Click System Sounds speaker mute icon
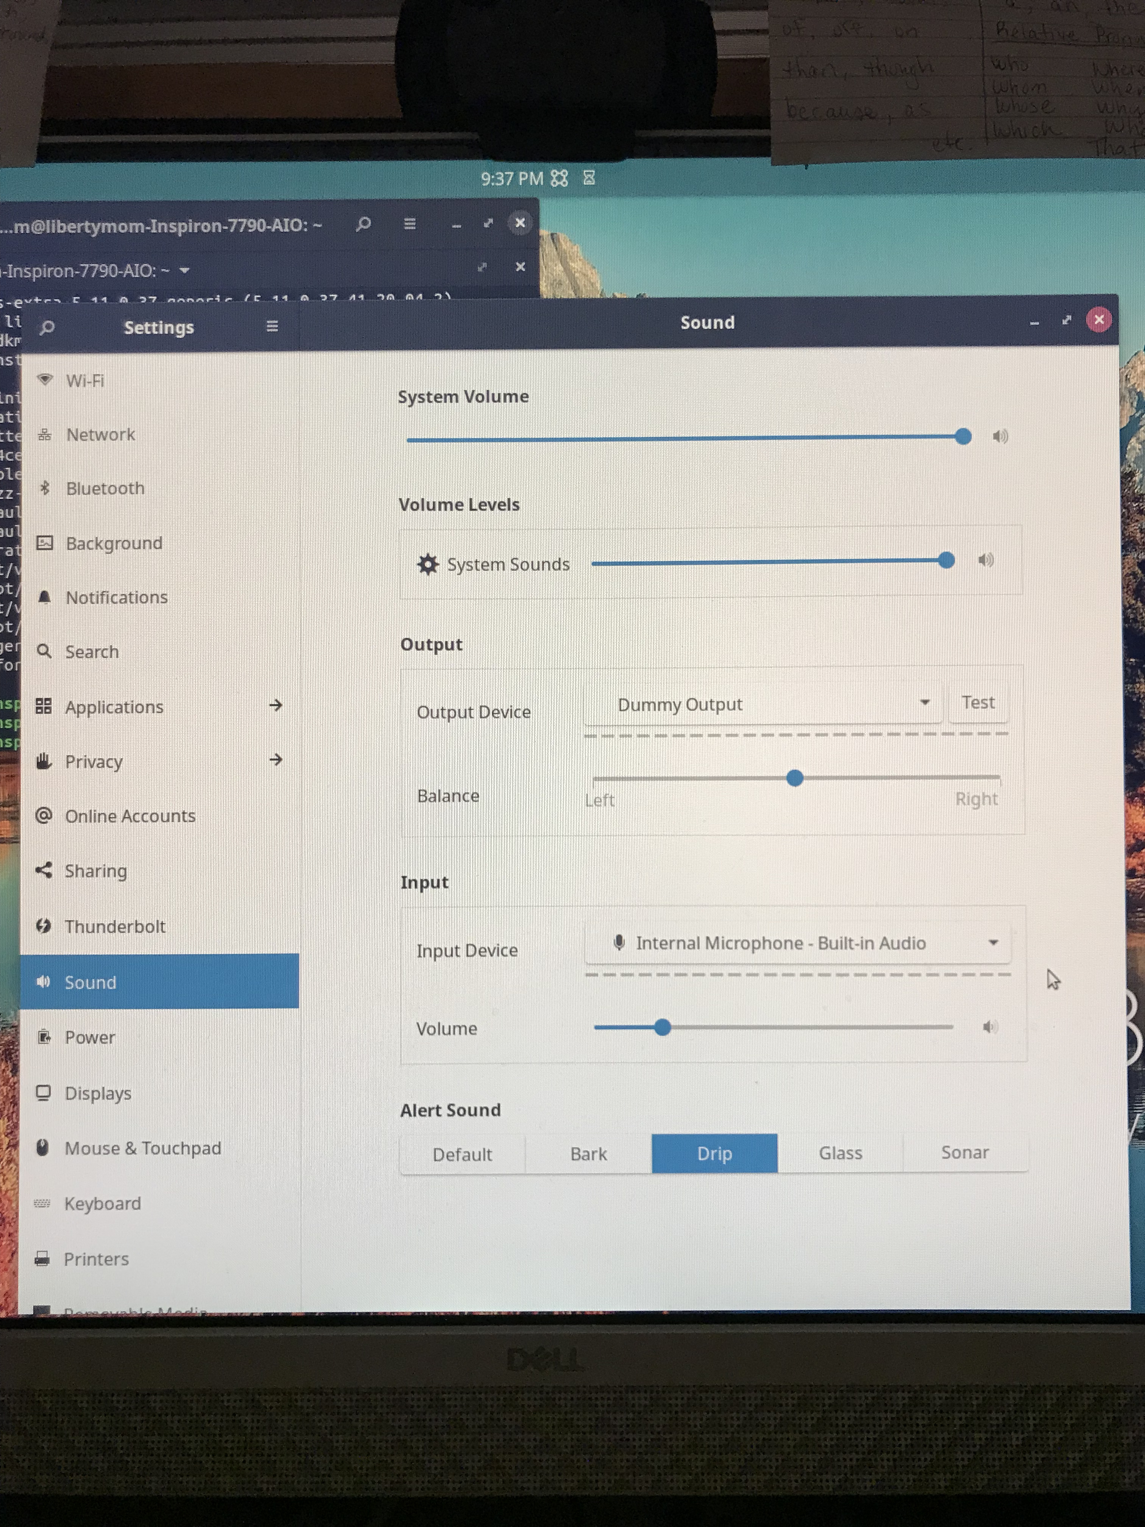Viewport: 1145px width, 1527px height. (x=986, y=560)
